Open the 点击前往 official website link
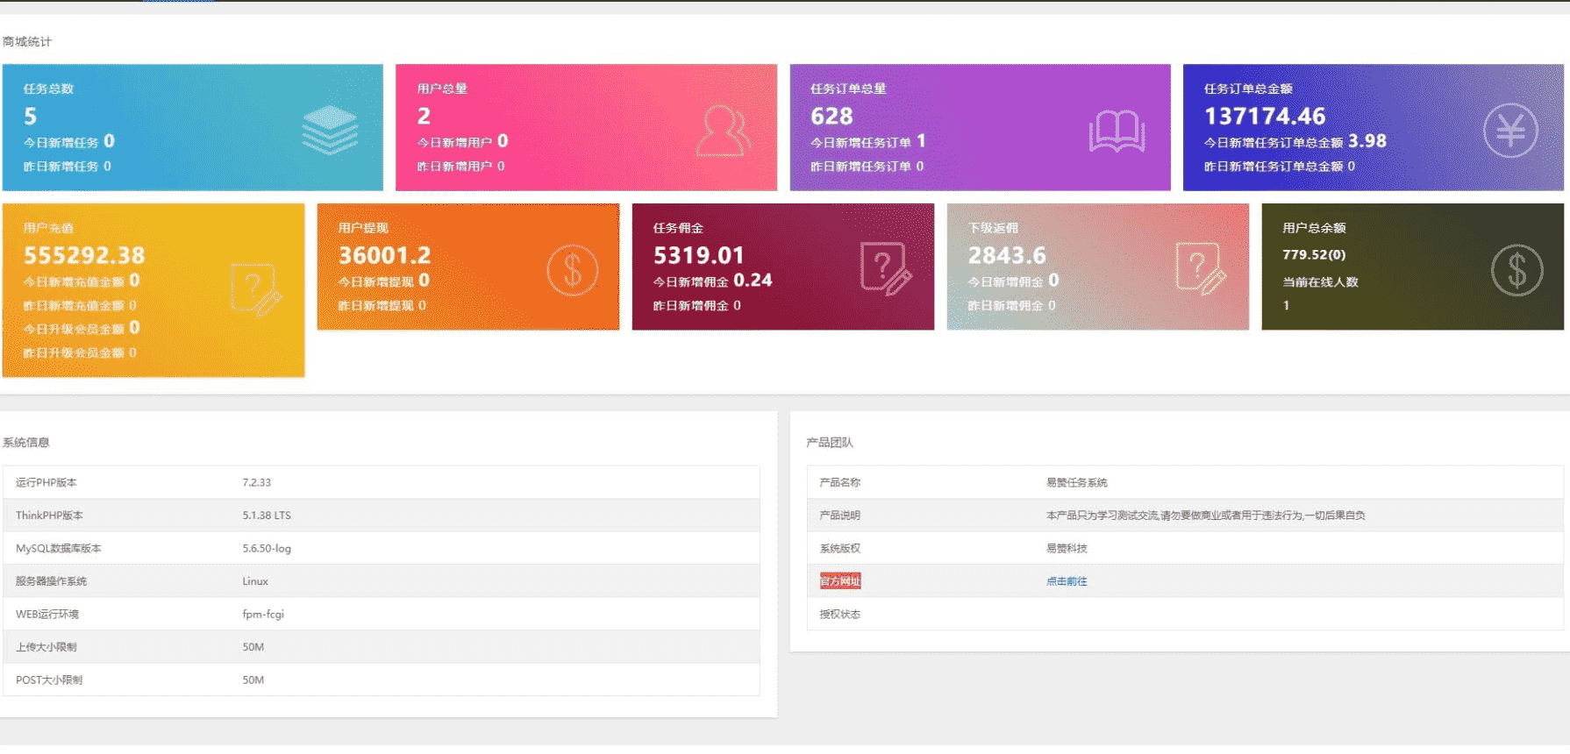1570x754 pixels. pos(1067,581)
